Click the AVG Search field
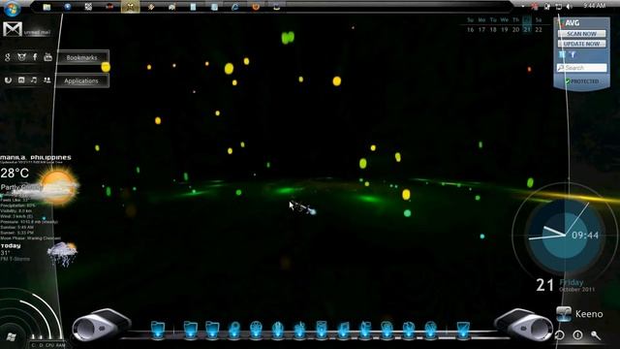The width and height of the screenshot is (620, 349). 581,68
